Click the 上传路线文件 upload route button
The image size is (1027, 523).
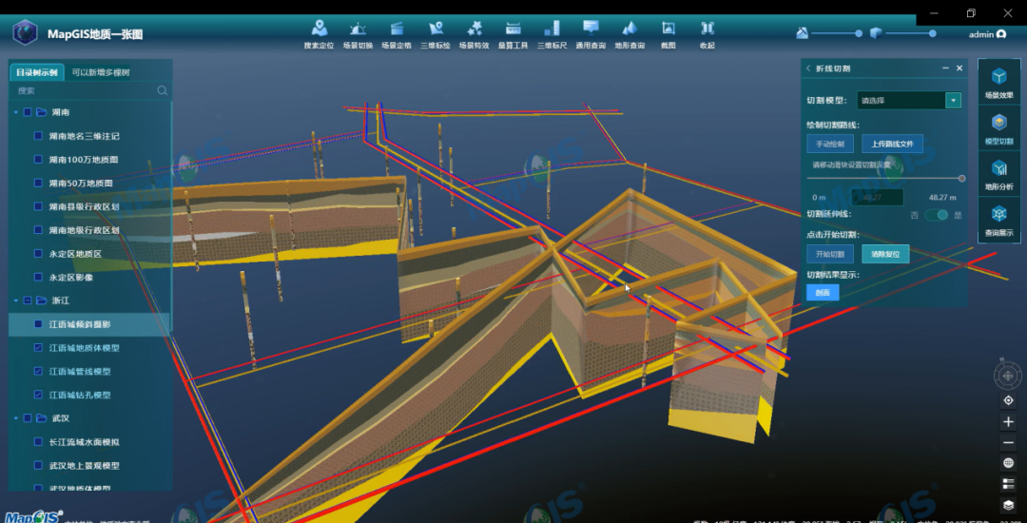click(892, 144)
